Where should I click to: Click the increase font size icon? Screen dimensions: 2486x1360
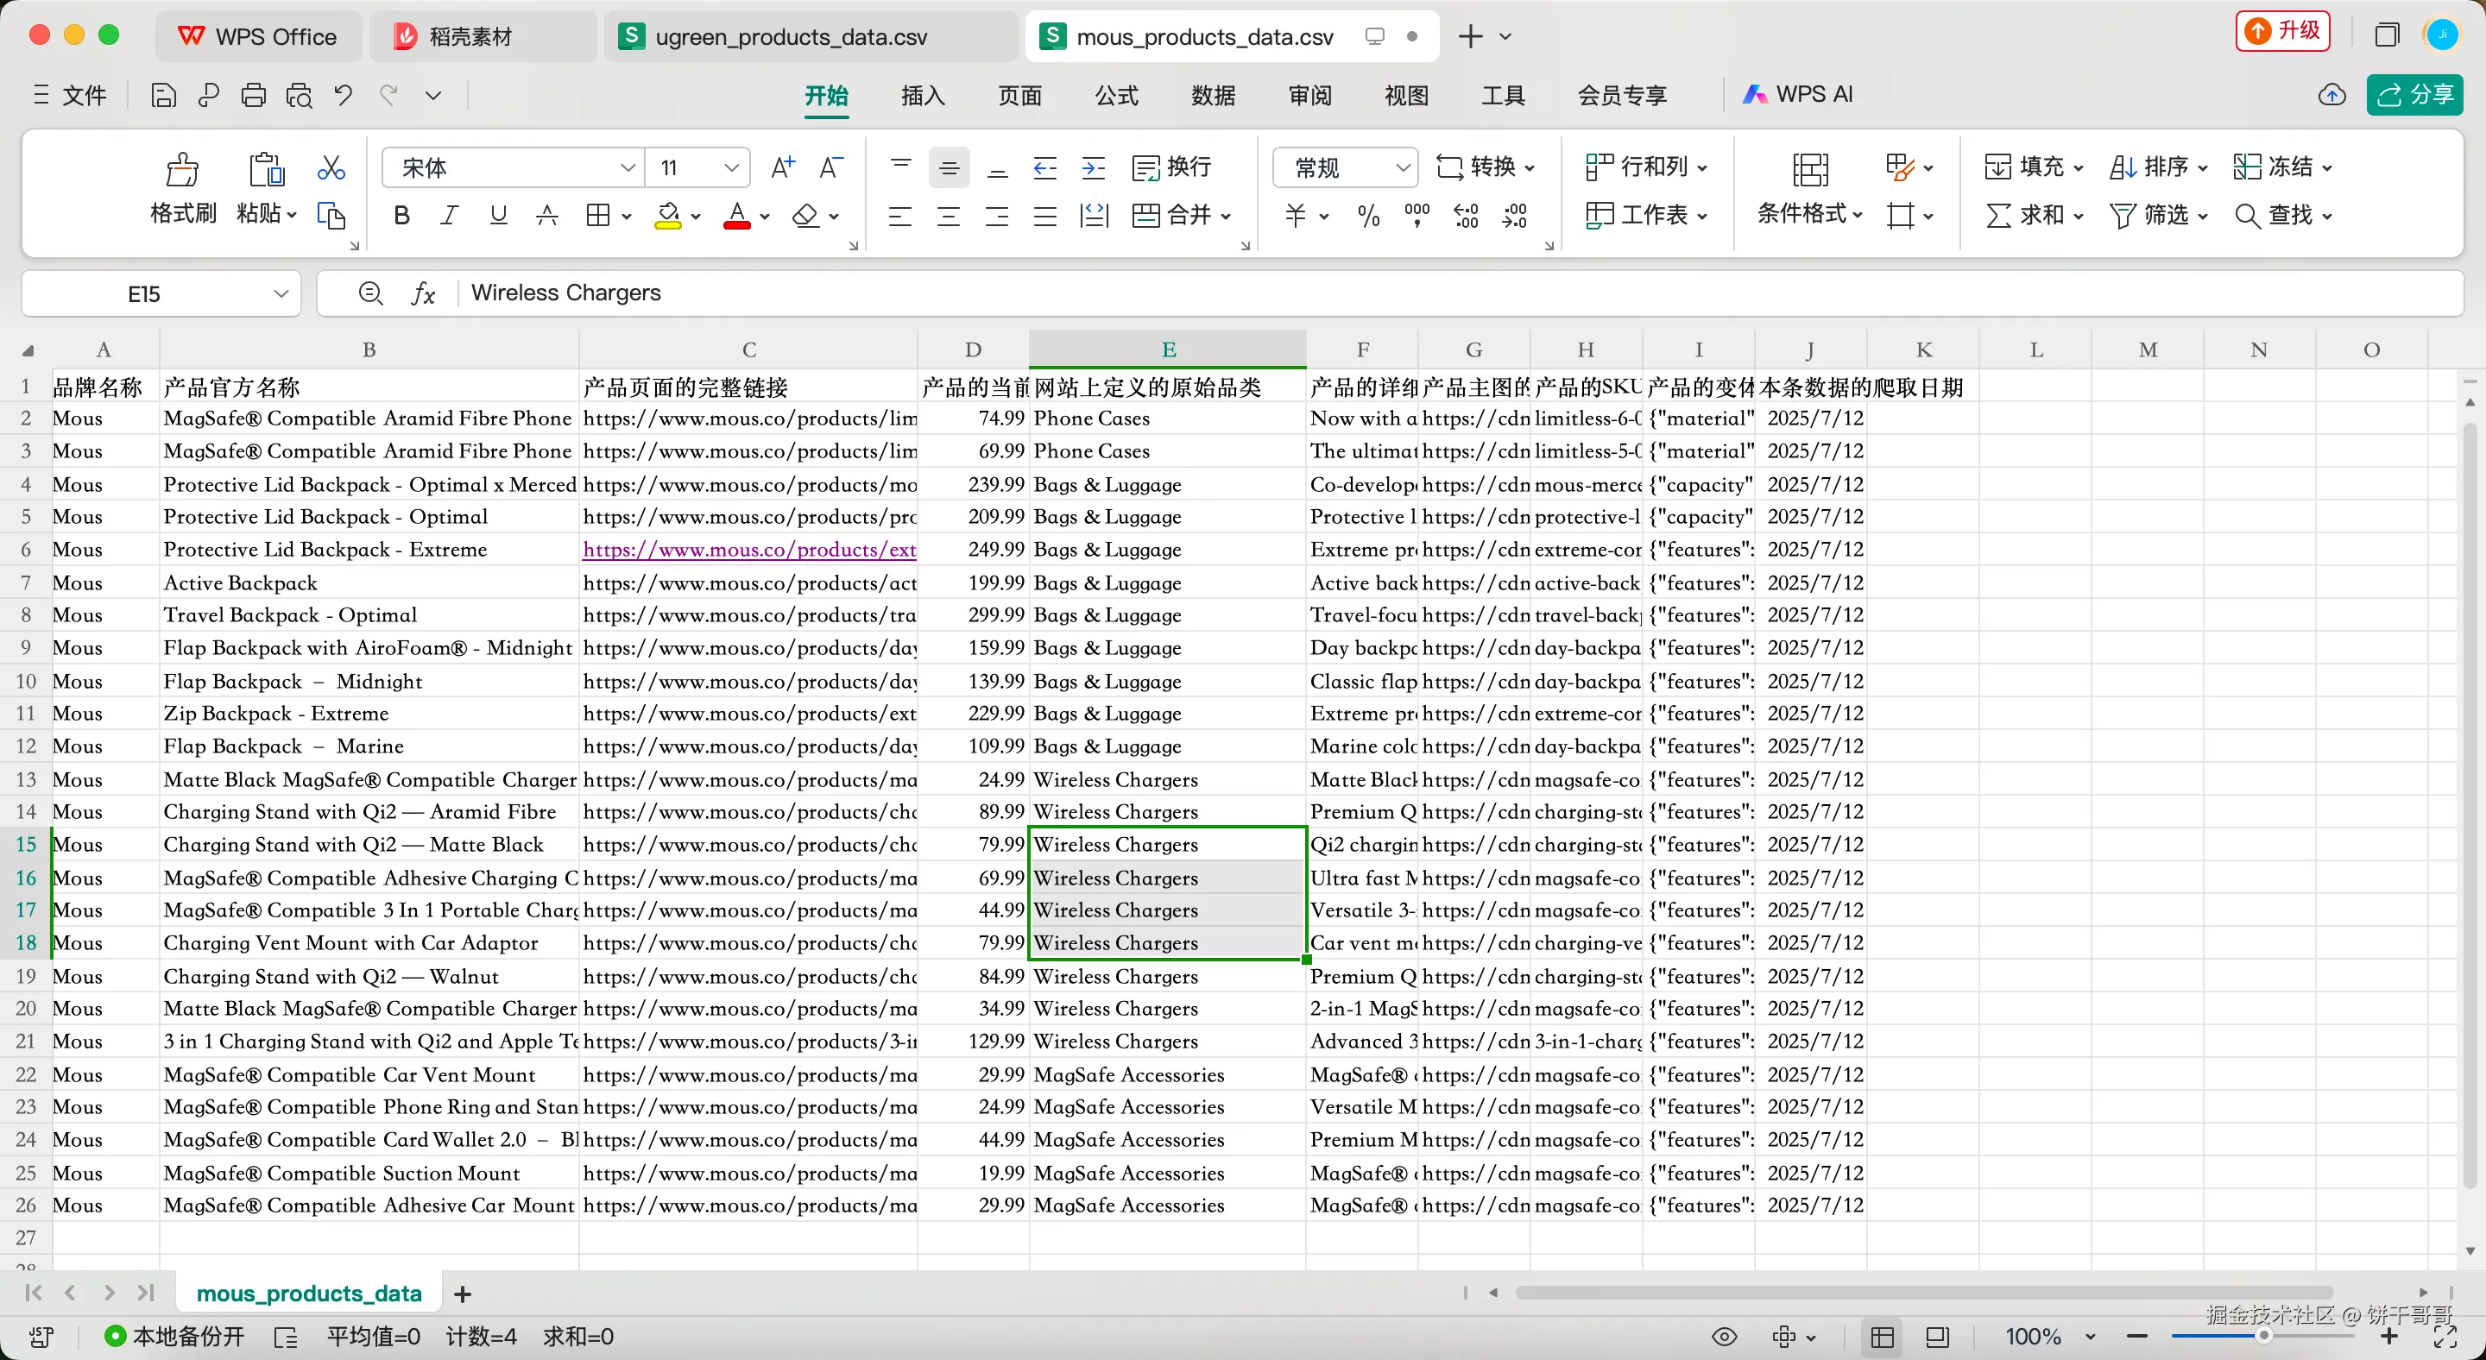783,167
